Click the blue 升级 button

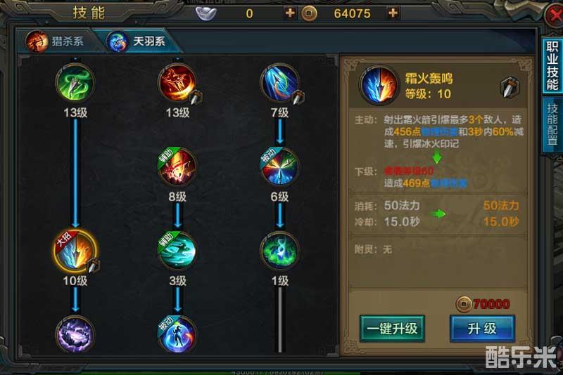pos(482,329)
